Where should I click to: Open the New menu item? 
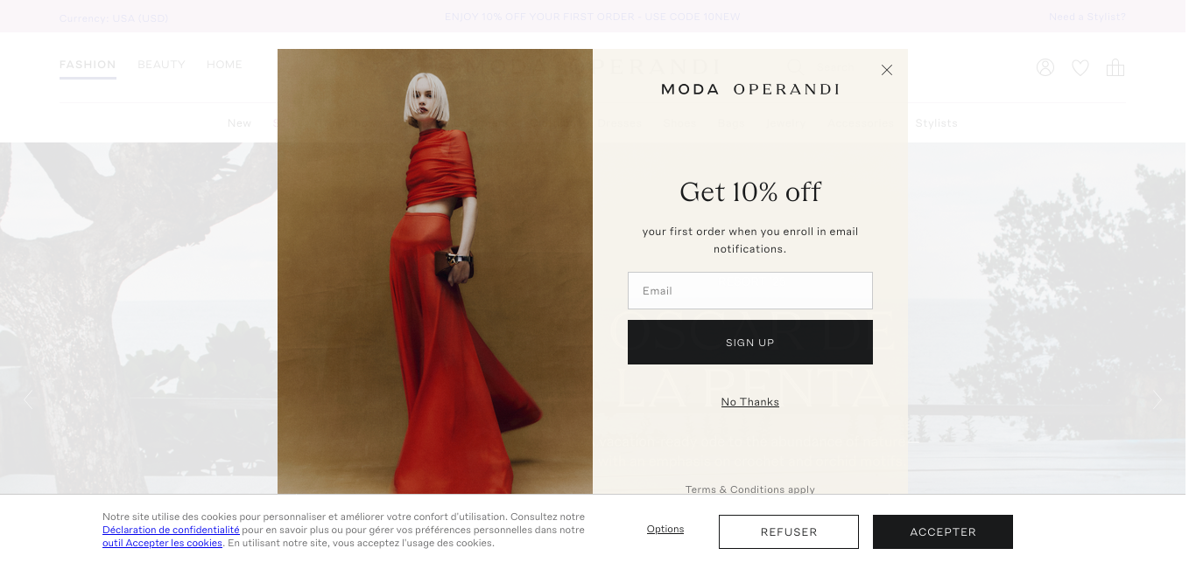point(239,123)
